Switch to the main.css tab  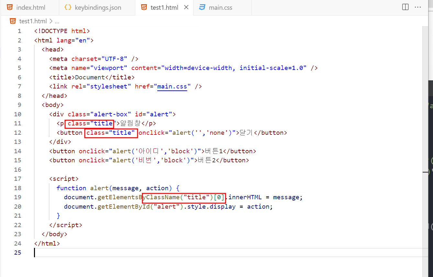coord(222,7)
